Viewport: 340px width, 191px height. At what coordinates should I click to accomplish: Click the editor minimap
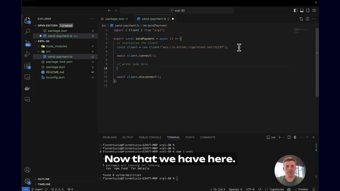click(x=304, y=30)
